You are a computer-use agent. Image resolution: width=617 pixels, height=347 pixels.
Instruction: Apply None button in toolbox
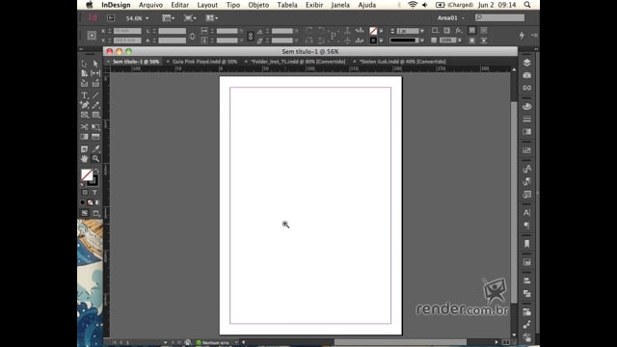tap(90, 202)
